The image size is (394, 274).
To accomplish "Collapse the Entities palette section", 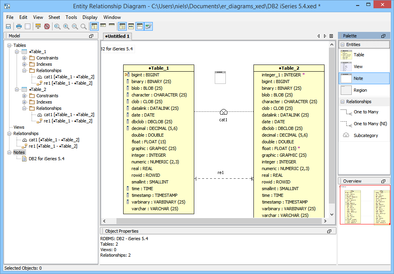I will (x=342, y=44).
